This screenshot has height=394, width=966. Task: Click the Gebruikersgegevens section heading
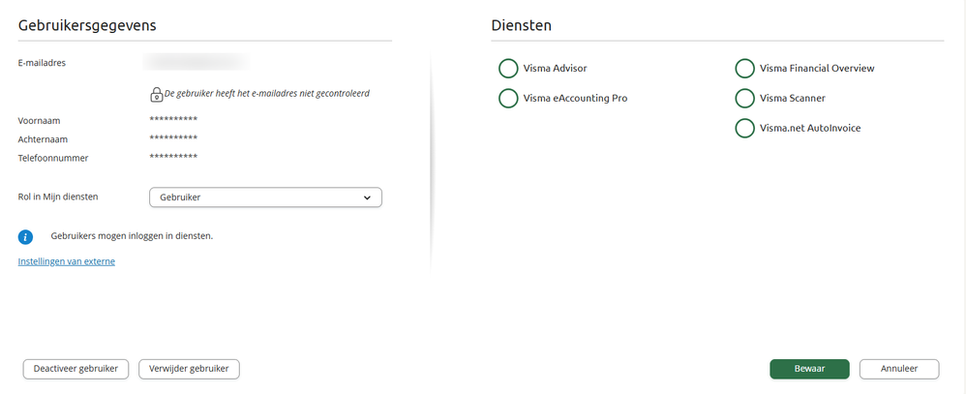click(87, 25)
